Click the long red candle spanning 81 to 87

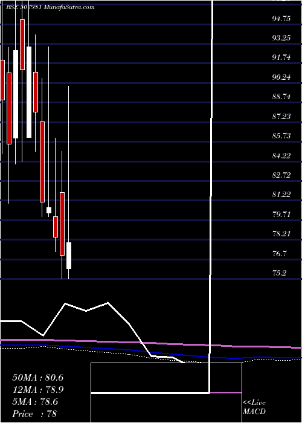[x=42, y=162]
